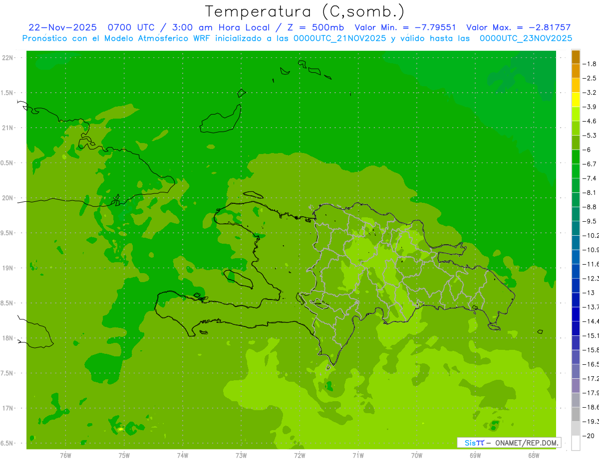Image resolution: width=599 pixels, height=462 pixels.
Task: Click the brown swatch above -1.8 in legend
Action: (x=576, y=57)
